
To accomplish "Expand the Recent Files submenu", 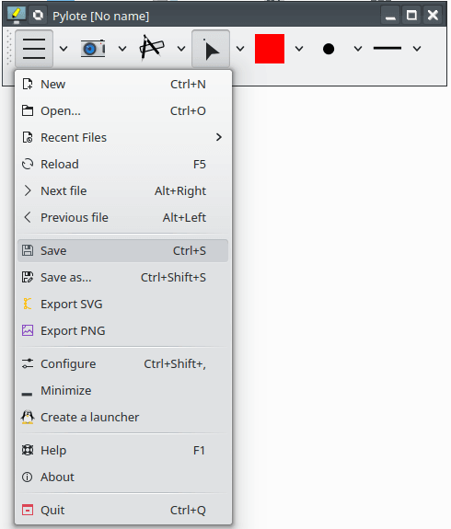I will 123,137.
